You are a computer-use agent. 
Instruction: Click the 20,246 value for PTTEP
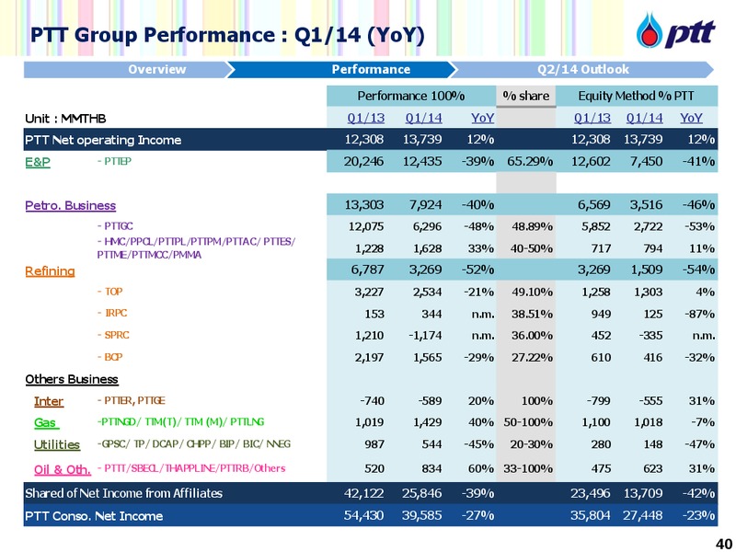pyautogui.click(x=363, y=162)
